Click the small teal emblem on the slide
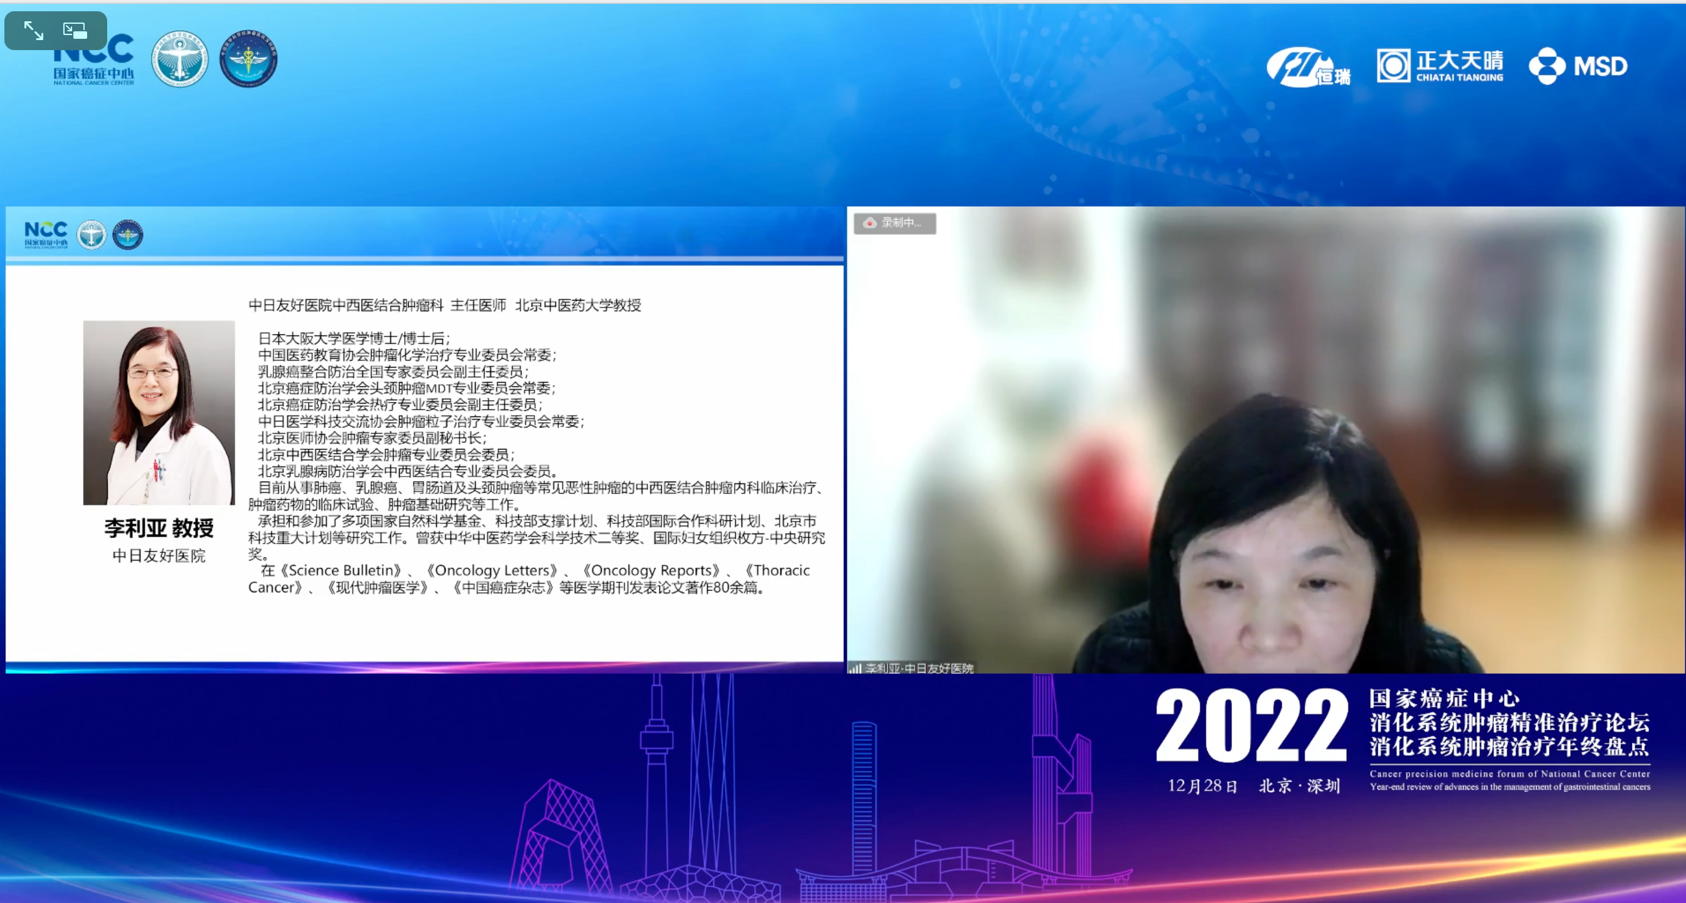Screen dimensions: 1686x903 [x=92, y=235]
